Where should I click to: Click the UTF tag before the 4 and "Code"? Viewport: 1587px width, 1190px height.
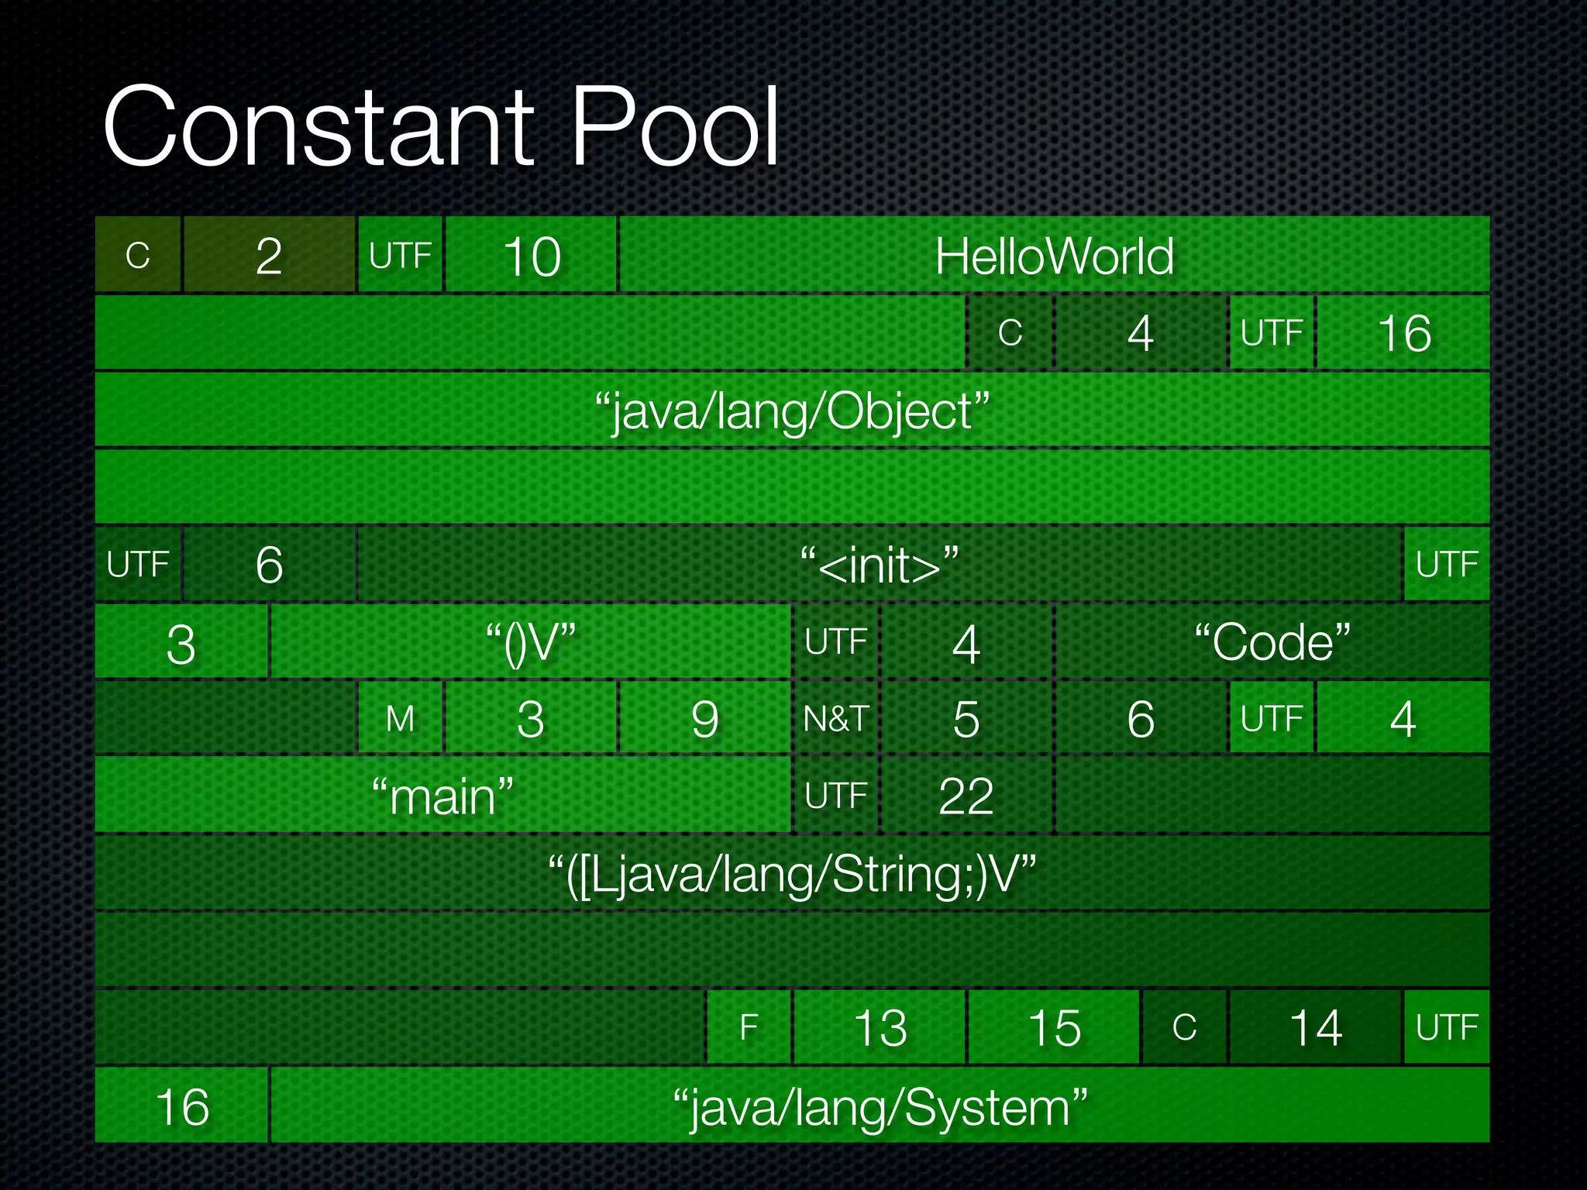tap(836, 641)
